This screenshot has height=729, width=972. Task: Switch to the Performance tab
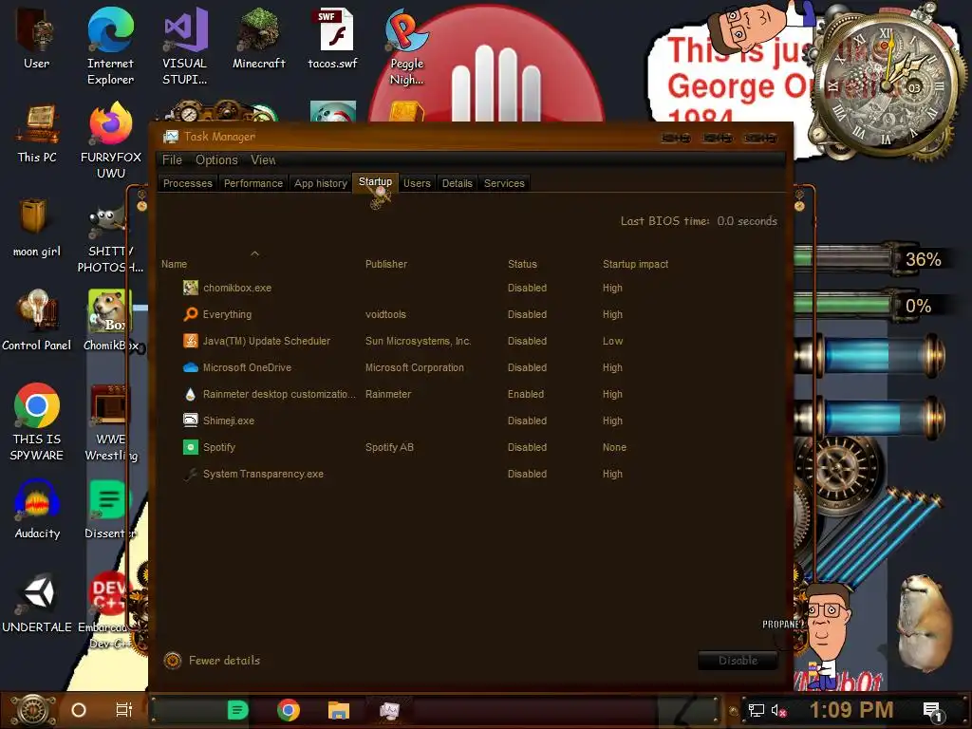pos(252,183)
